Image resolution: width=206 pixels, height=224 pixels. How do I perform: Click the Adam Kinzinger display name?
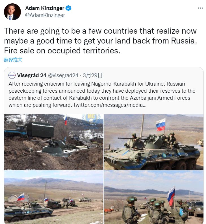[45, 8]
